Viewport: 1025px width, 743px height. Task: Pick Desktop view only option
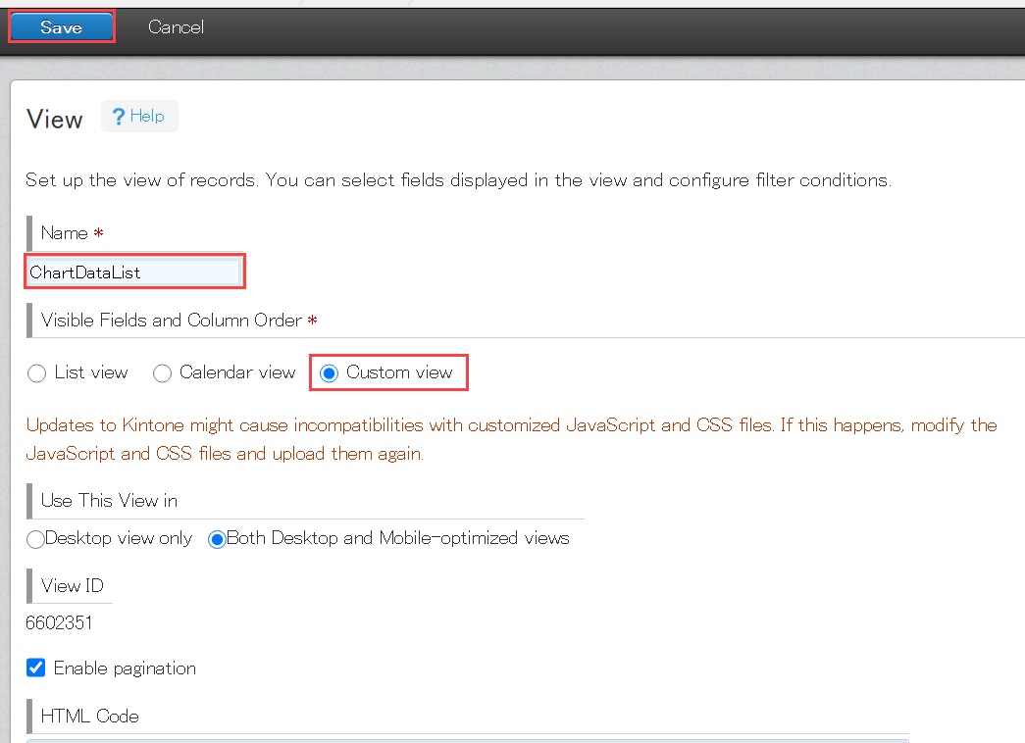(x=35, y=539)
